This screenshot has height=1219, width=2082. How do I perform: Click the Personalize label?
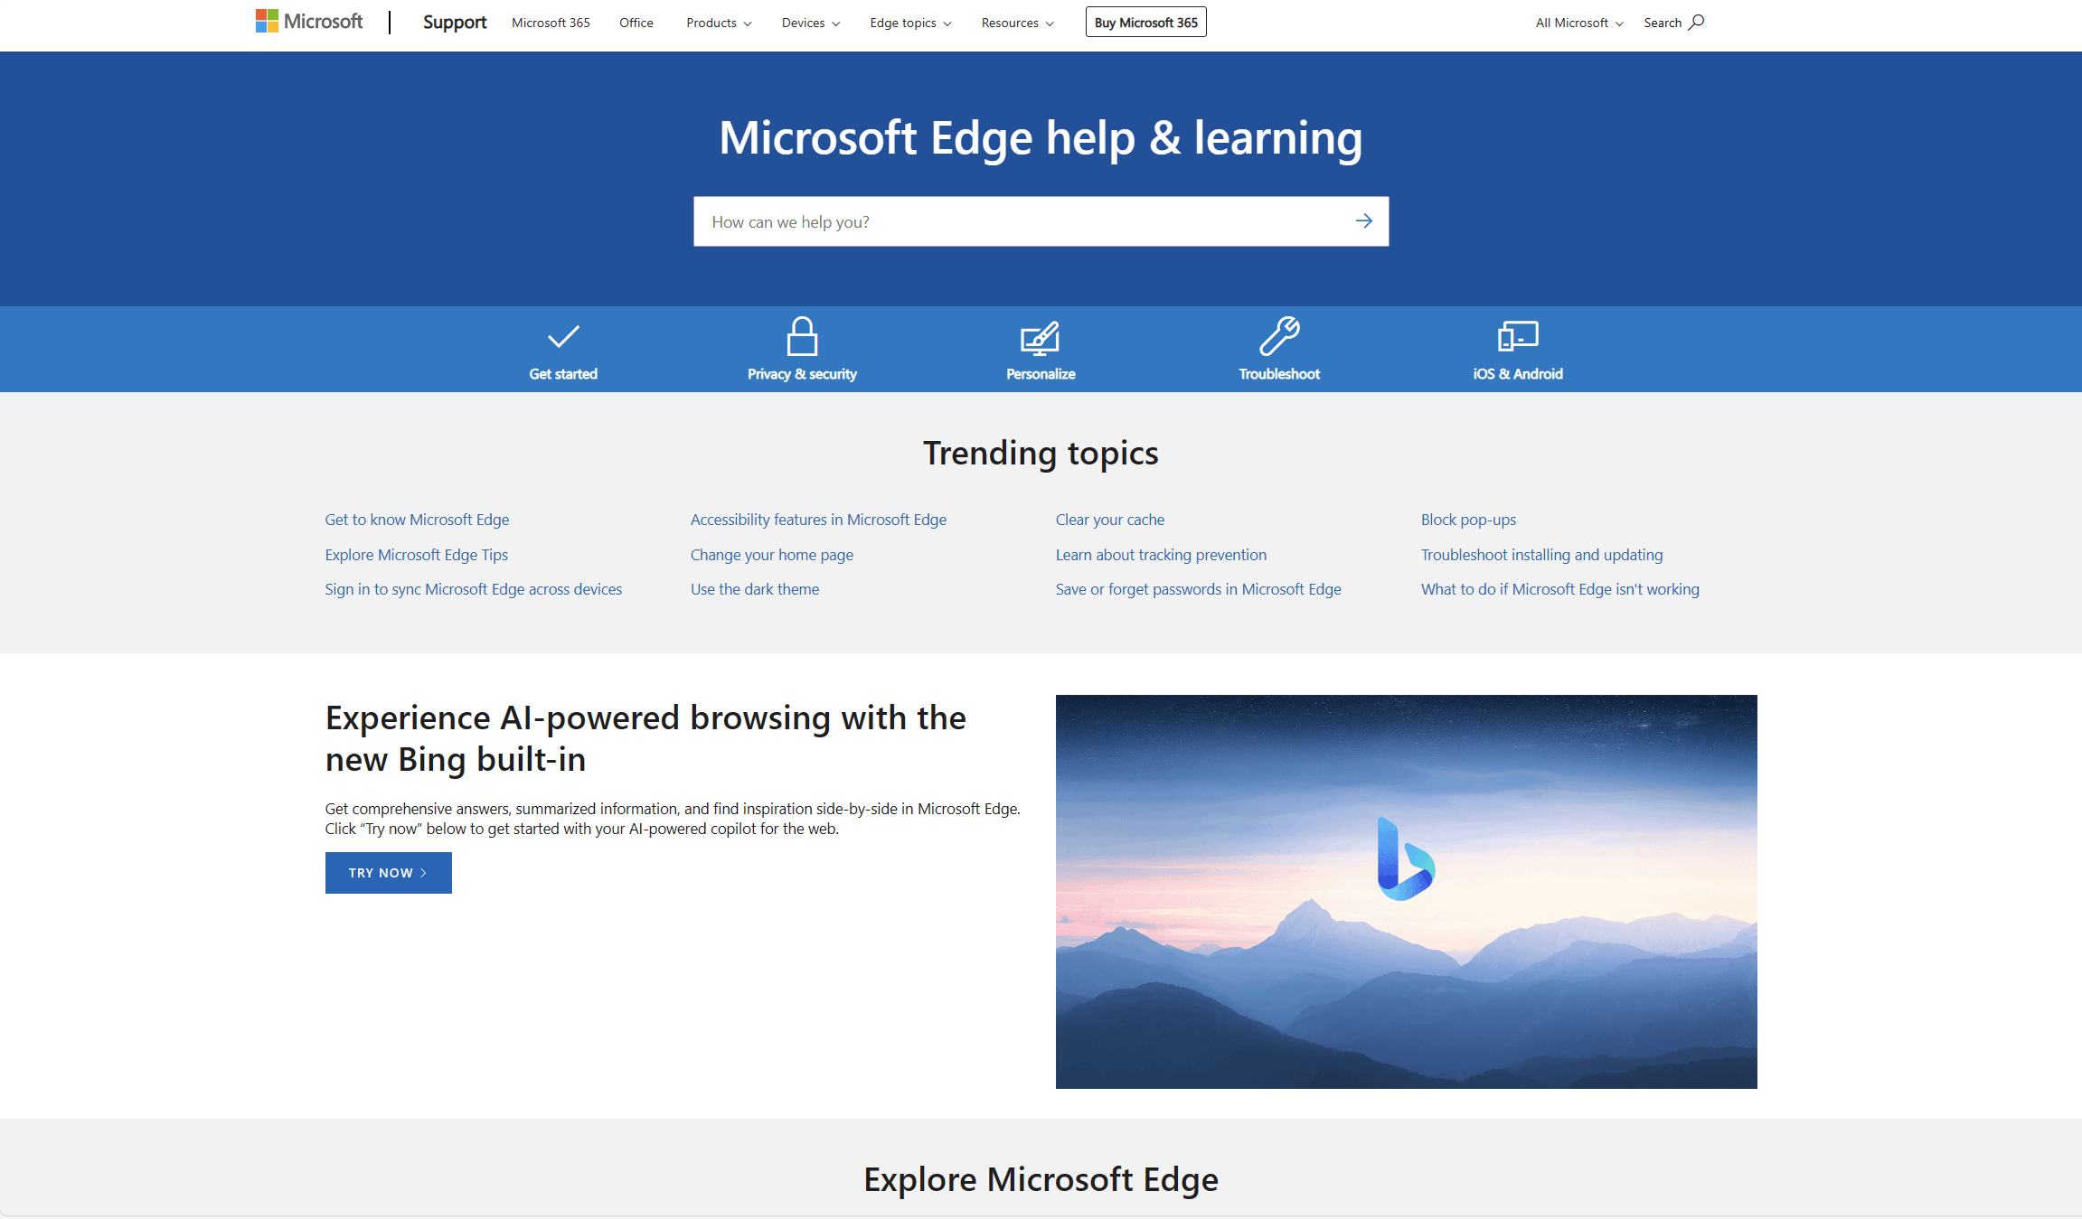pyautogui.click(x=1041, y=374)
